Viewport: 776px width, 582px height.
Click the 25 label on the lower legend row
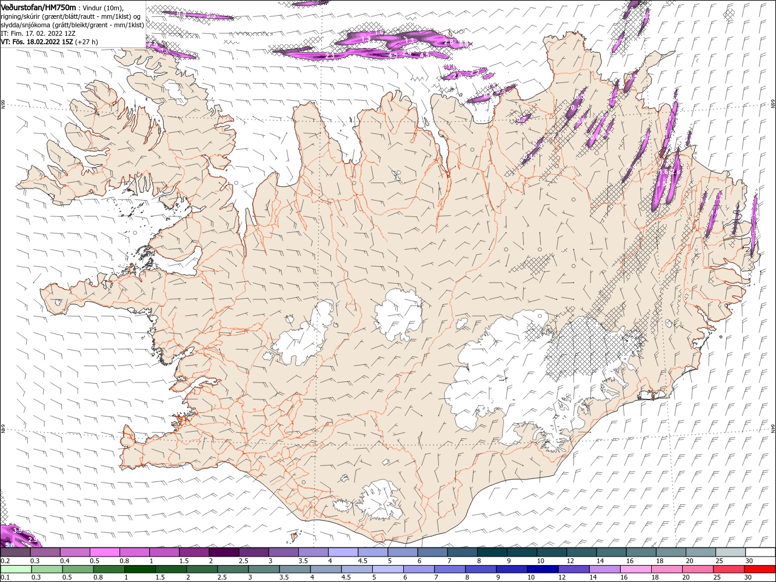coord(717,577)
